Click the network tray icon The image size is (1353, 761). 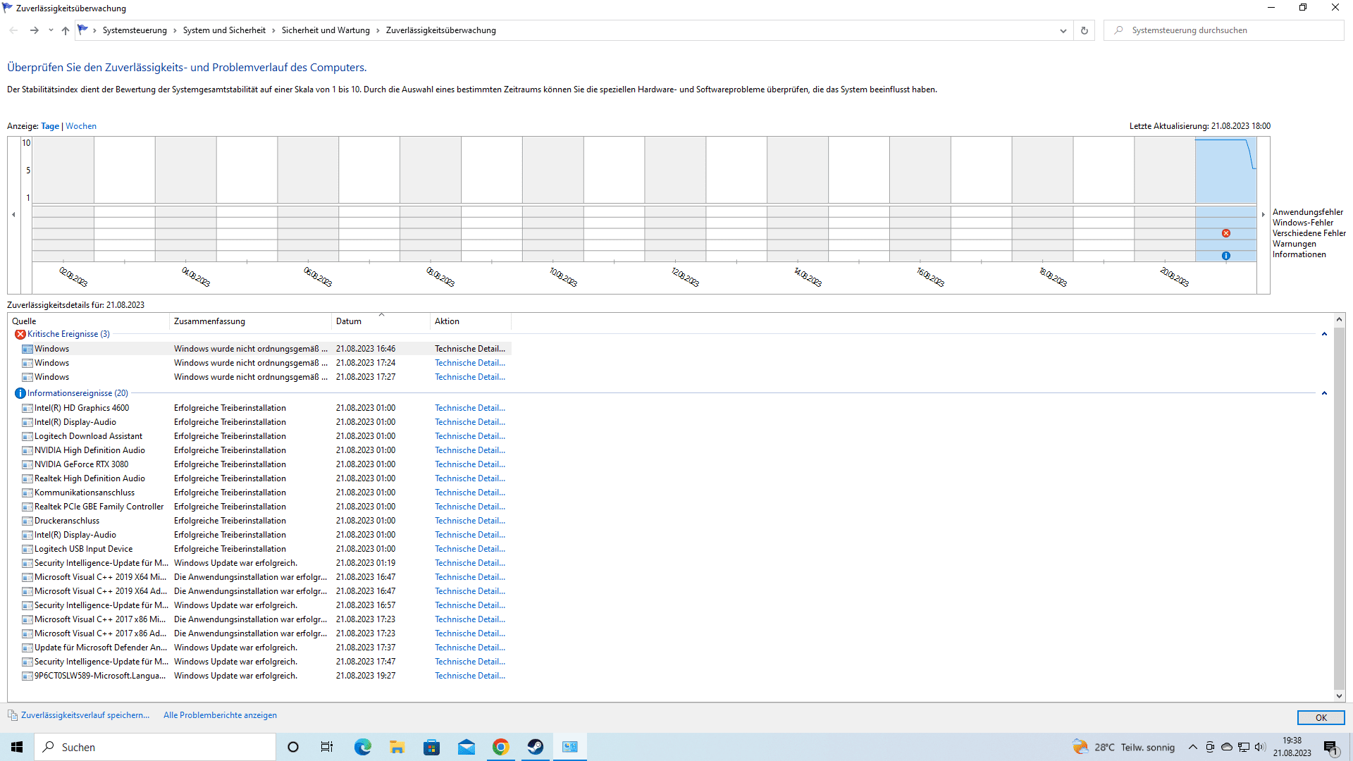(x=1244, y=747)
